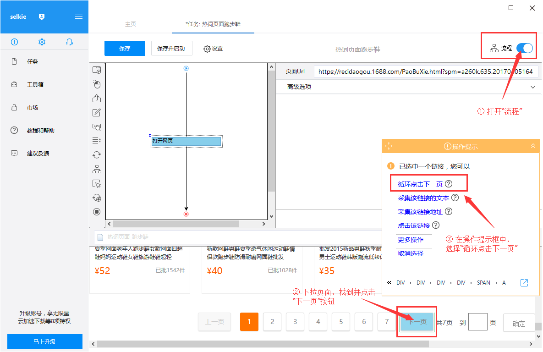
Task: Toggle the 流程 switch off
Action: point(525,48)
